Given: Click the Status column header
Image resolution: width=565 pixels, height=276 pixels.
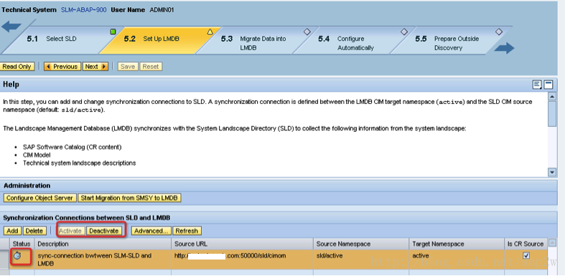Looking at the screenshot, I should point(22,244).
